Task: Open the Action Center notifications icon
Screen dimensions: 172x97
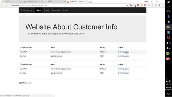Action: coord(169,93)
